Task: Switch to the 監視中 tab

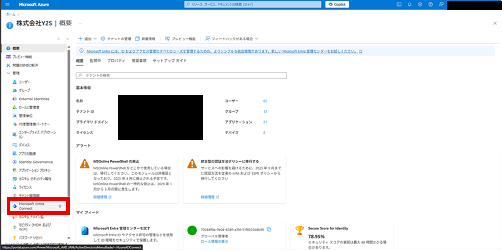Action: 95,61
